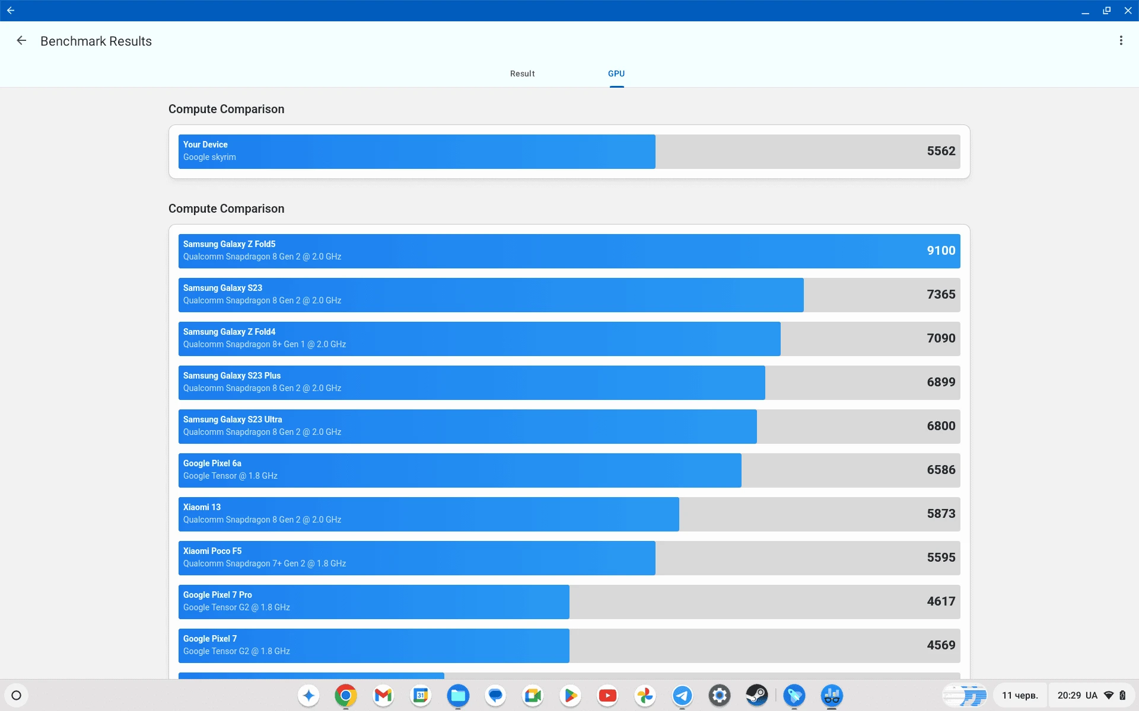Switch to the Result tab
This screenshot has height=711, width=1139.
pos(522,73)
